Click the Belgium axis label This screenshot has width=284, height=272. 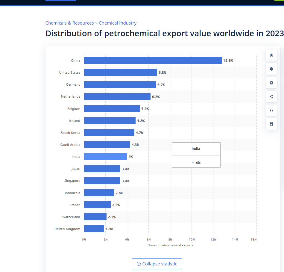coord(74,109)
